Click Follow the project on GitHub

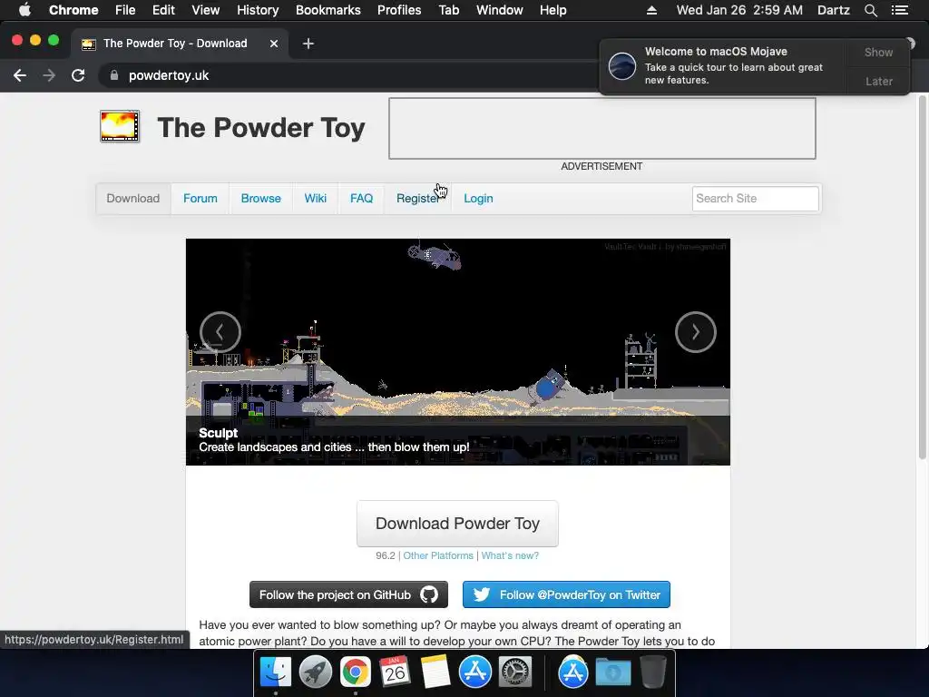pos(348,594)
